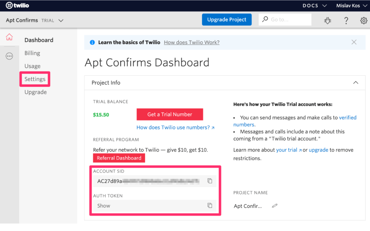Open the How does Twilio Work link
The width and height of the screenshot is (370, 231).
(x=192, y=42)
